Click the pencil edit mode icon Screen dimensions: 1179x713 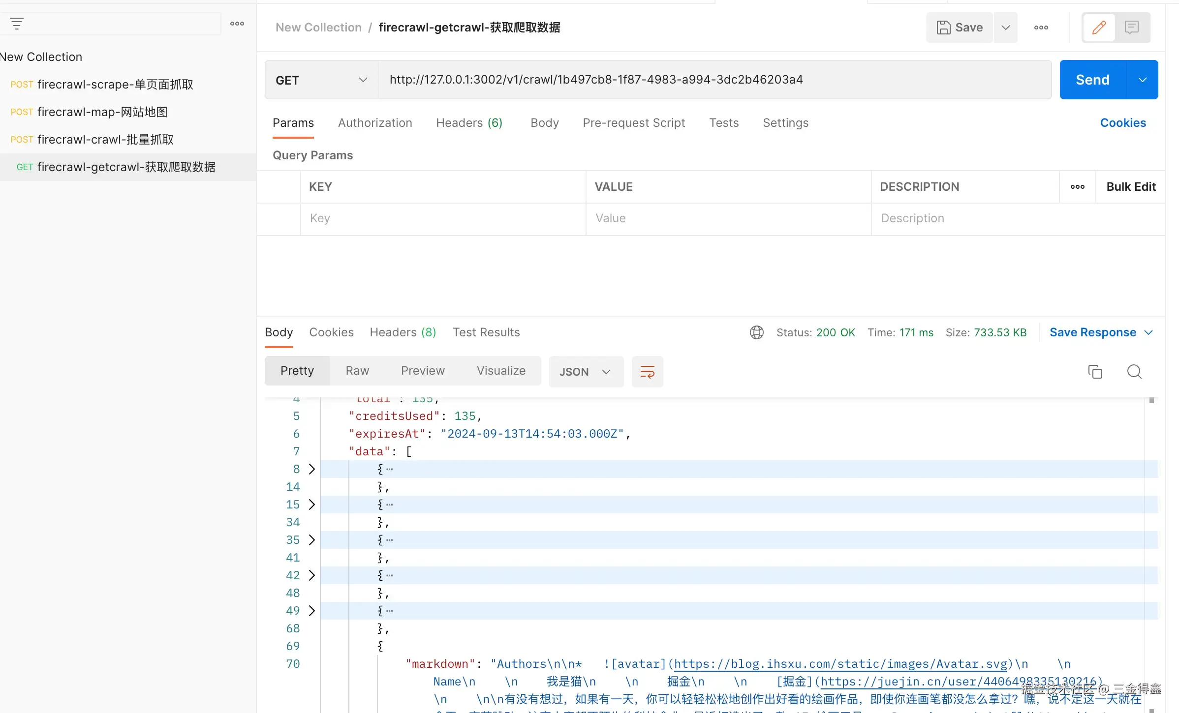point(1099,28)
